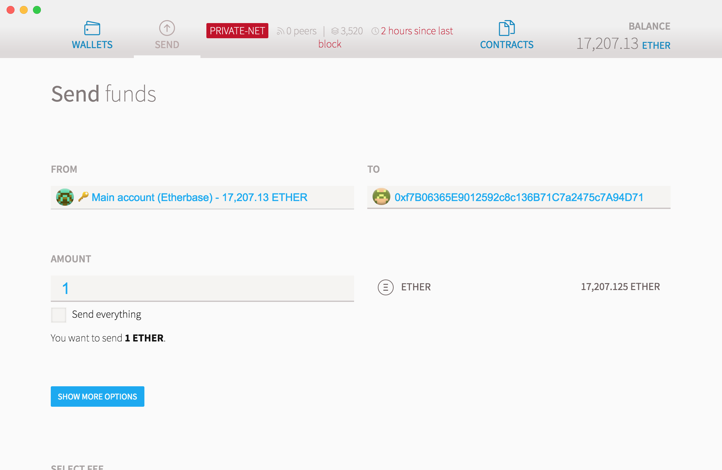Viewport: 722px width, 470px height.
Task: Toggle the Send everything checkbox
Action: coord(59,314)
